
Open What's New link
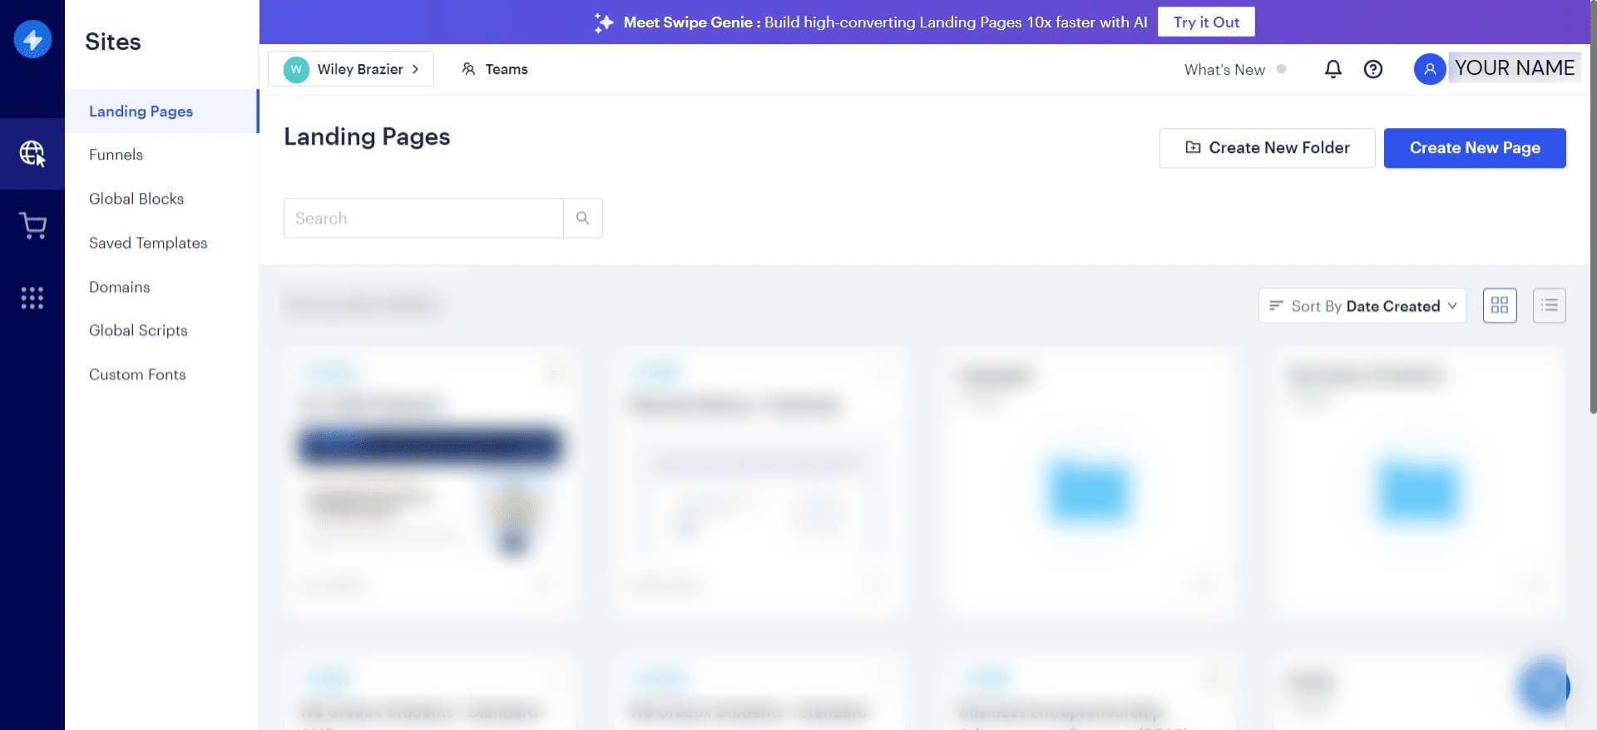(x=1224, y=70)
